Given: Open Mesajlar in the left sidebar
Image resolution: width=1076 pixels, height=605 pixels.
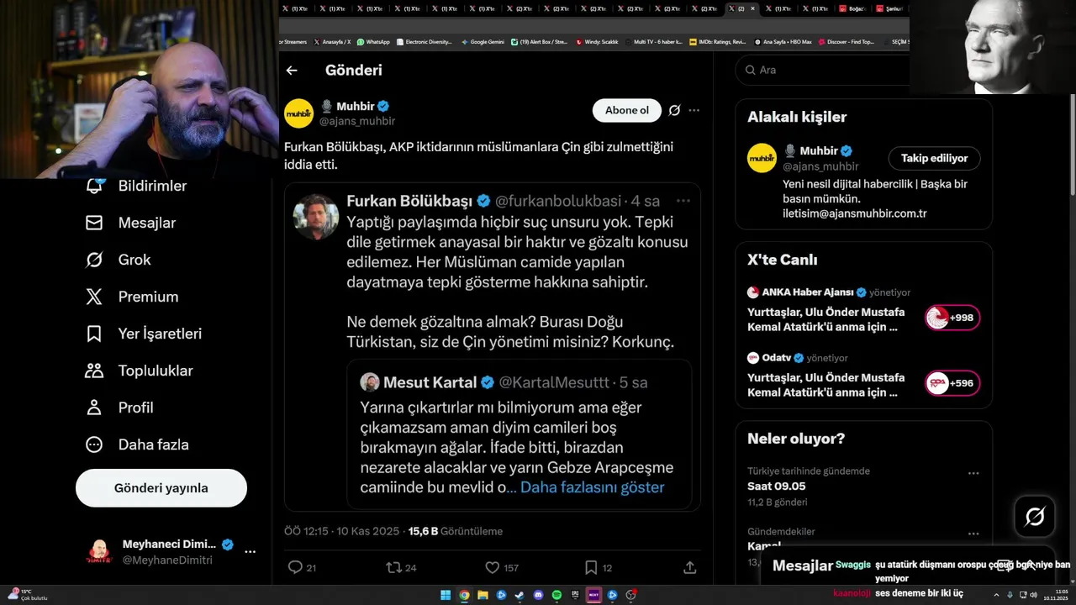Looking at the screenshot, I should tap(130, 223).
